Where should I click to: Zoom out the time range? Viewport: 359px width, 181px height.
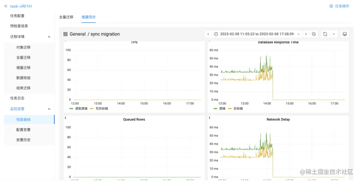pyautogui.click(x=314, y=34)
